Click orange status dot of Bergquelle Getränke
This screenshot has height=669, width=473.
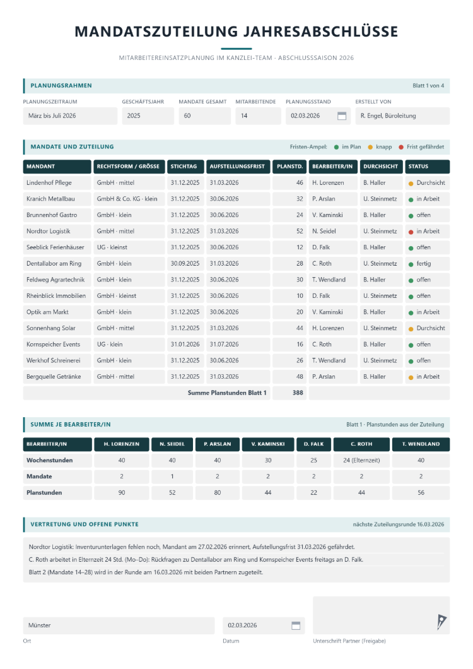[x=411, y=377]
